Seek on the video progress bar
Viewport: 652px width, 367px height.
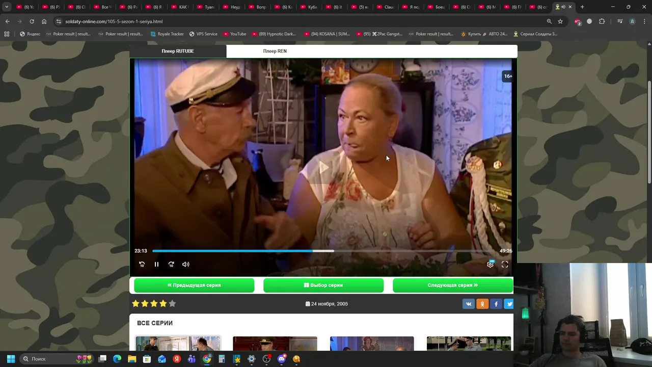tap(324, 251)
